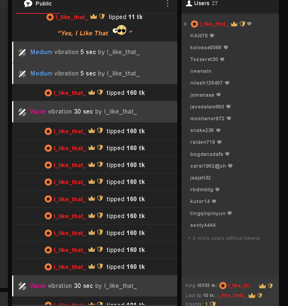Viewport: 288px width, 306px height.
Task: Open the Users list tab
Action: pos(202,4)
